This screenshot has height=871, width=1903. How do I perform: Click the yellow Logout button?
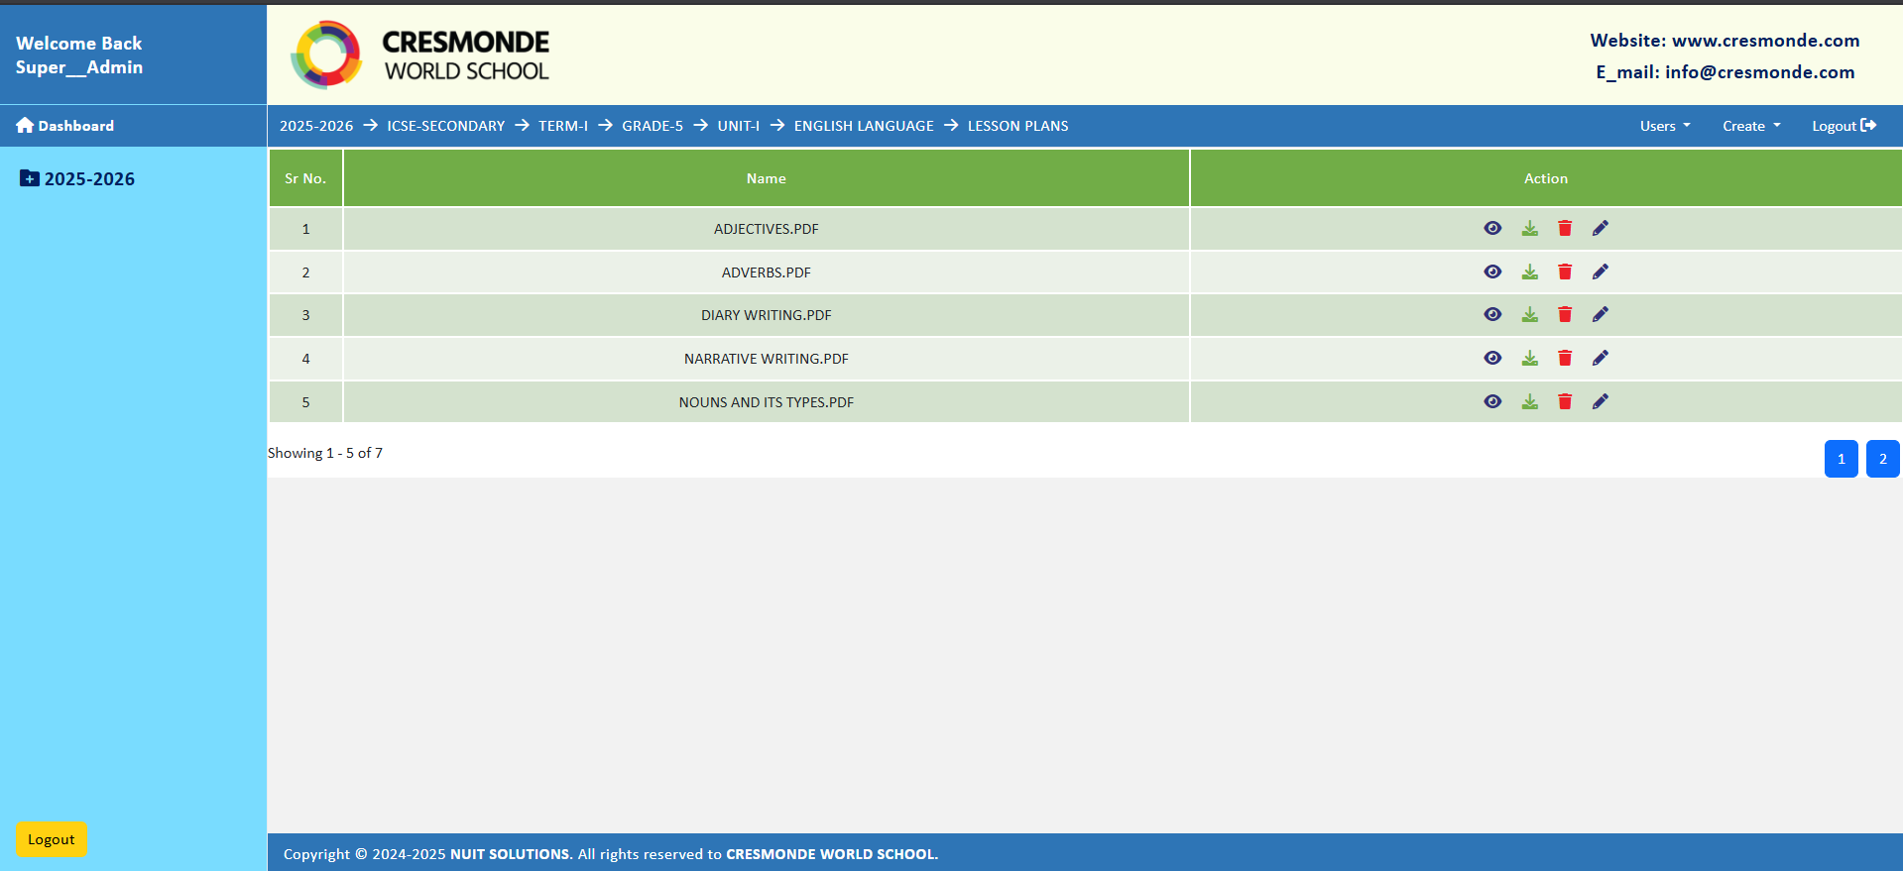[51, 839]
